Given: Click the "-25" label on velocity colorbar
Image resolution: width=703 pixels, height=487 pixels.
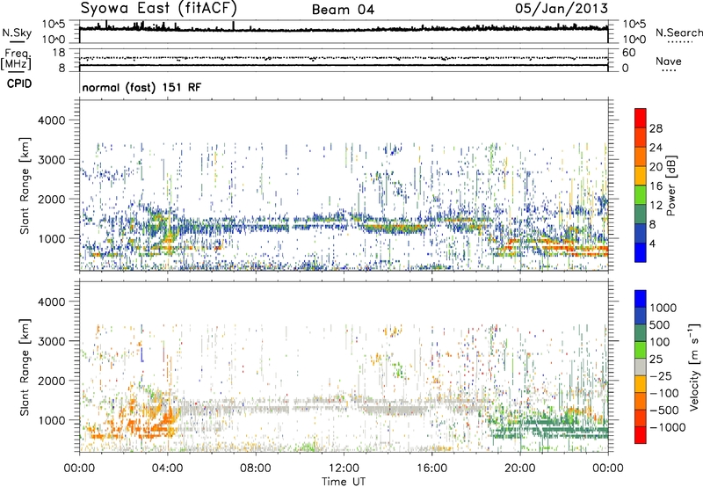Looking at the screenshot, I should coord(662,375).
